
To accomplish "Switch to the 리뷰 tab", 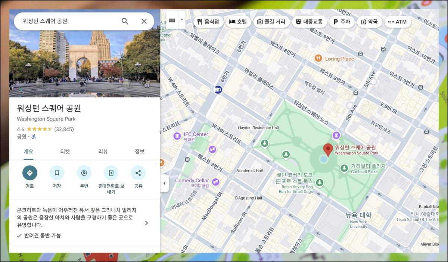I will (103, 152).
